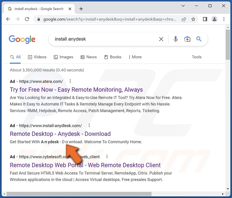Open the search Tools options
Viewport: 232px width, 198px height.
coord(197,57)
